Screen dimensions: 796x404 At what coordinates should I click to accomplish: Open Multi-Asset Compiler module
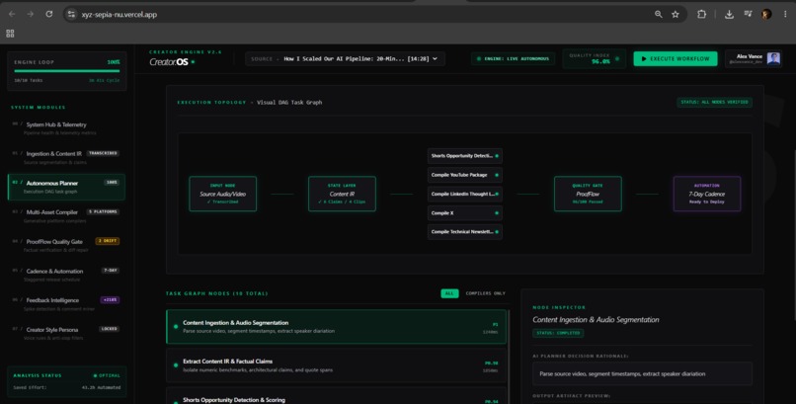pyautogui.click(x=66, y=216)
